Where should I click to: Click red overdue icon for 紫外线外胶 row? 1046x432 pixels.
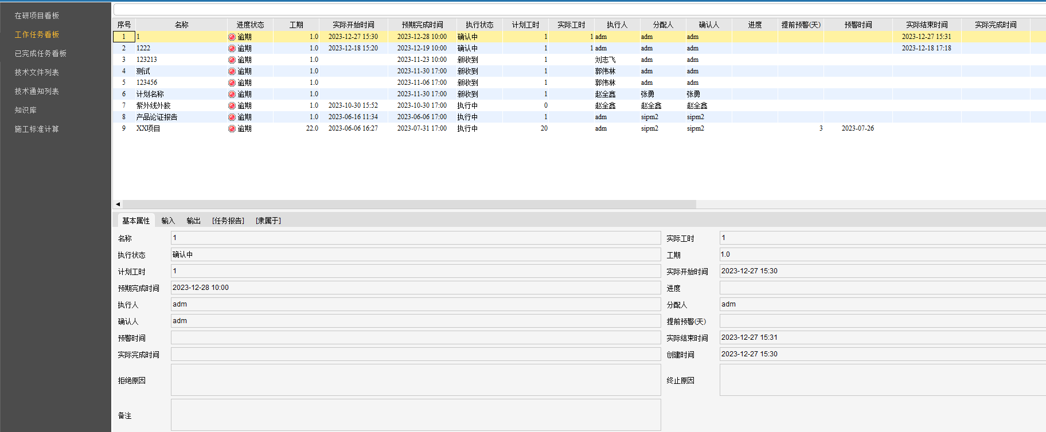(232, 105)
